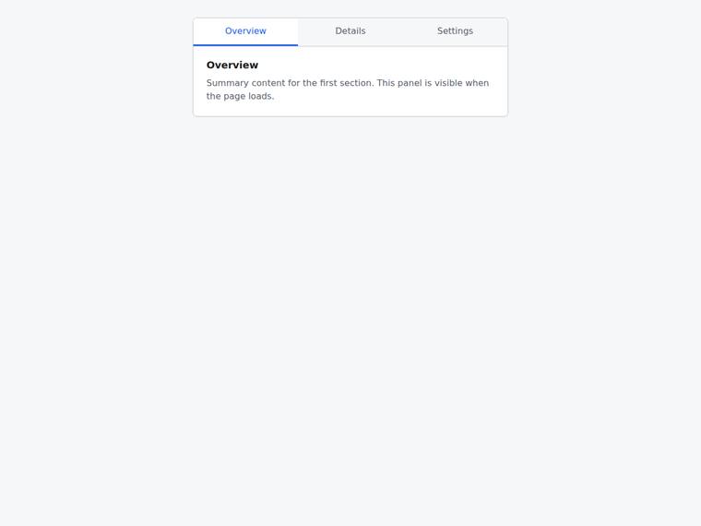Click the word "for" in summary text
Viewport: 701px width, 526px height.
[293, 83]
